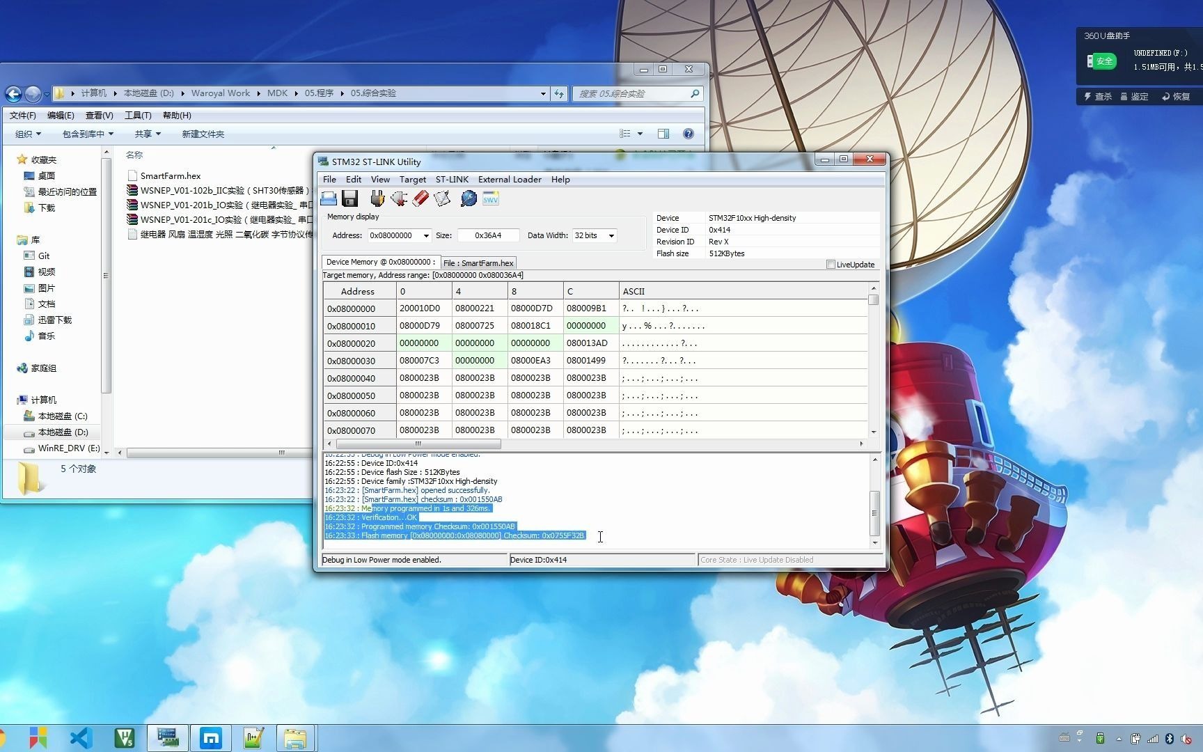
Task: Click 恢复 in the 360 U盘助手 panel
Action: click(1176, 97)
